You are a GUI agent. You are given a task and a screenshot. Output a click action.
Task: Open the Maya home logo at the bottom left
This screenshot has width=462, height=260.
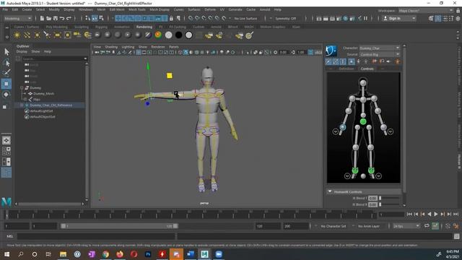(6, 201)
